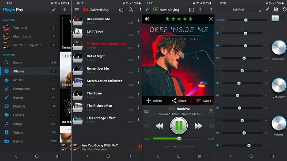Click the Bass Boost knob
The image size is (287, 161).
pos(279,48)
